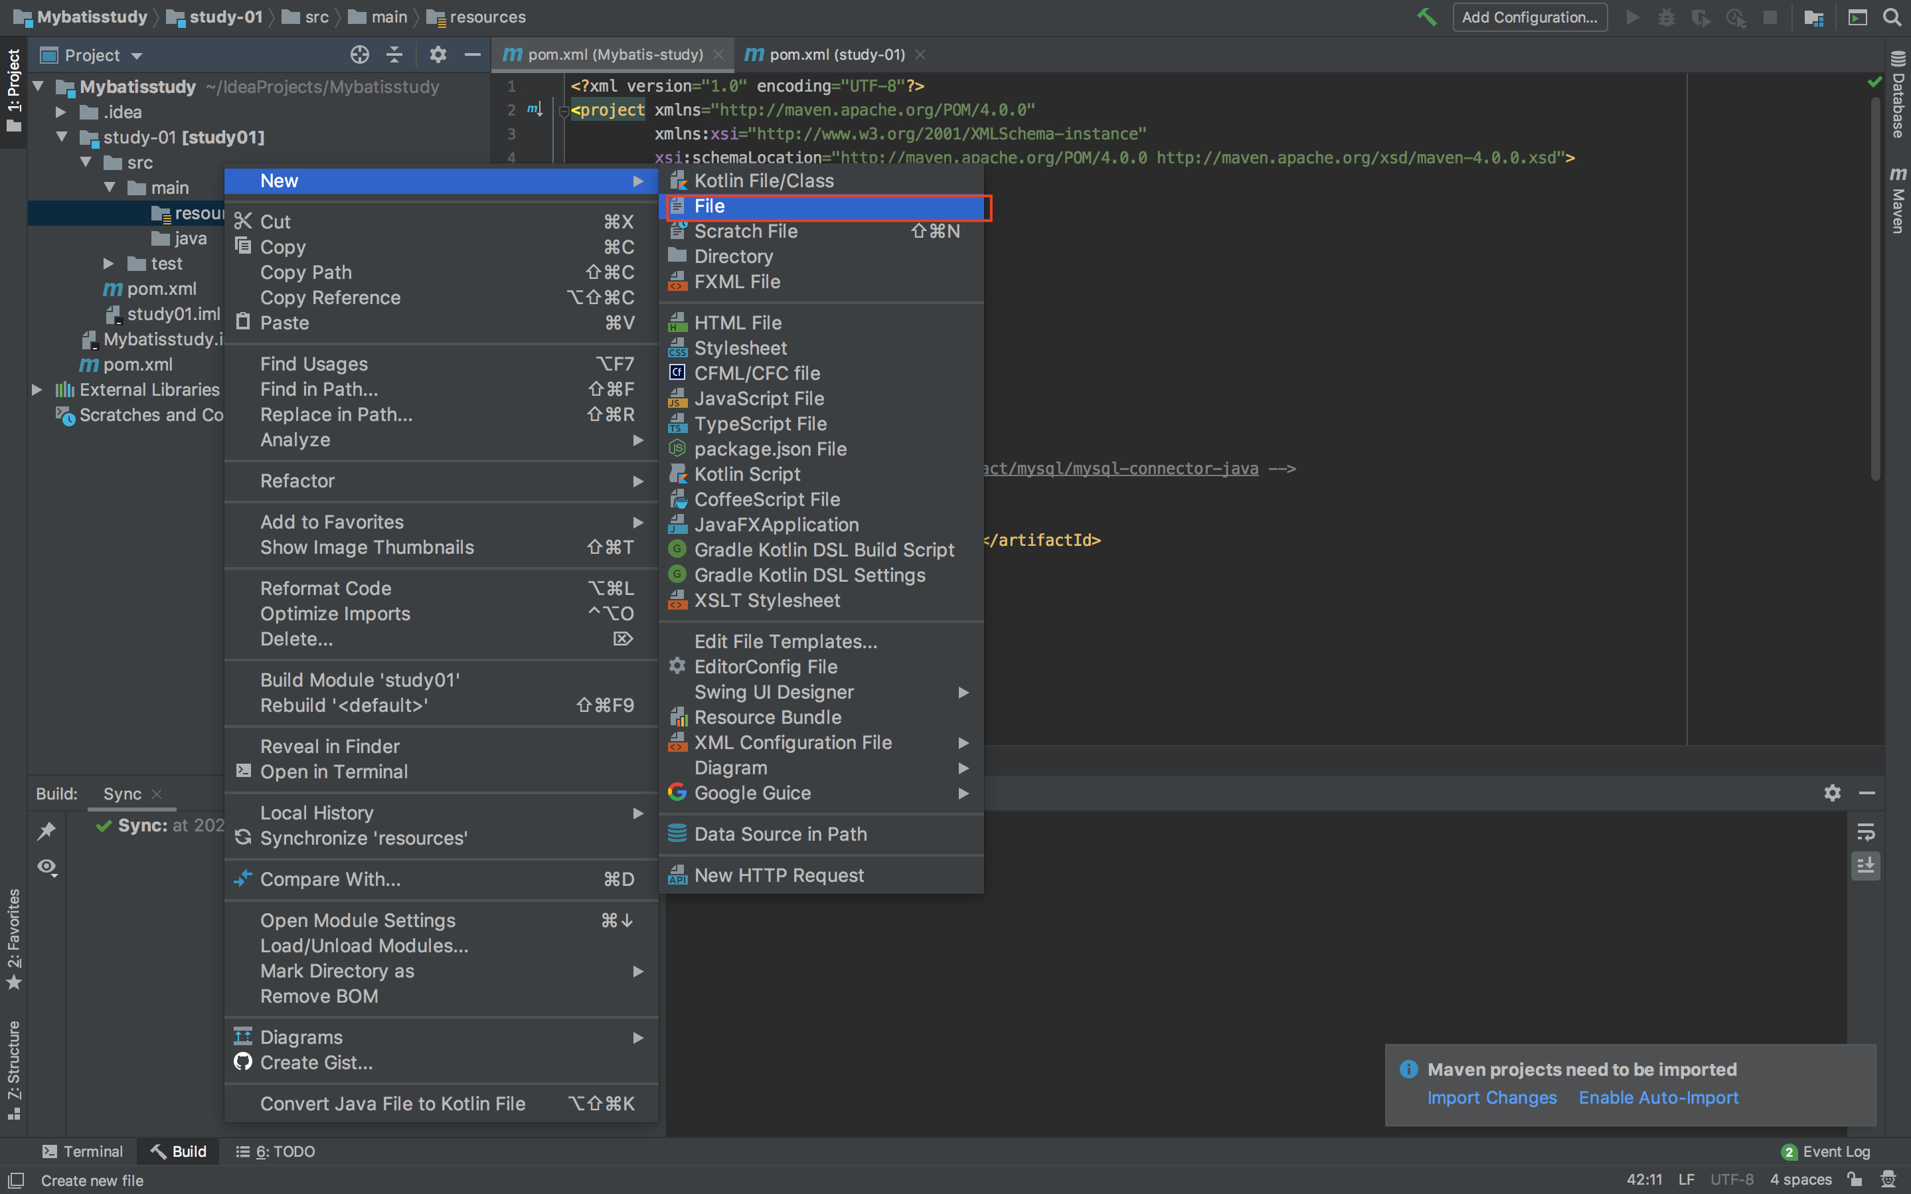Click the Search Everywhere magnifier icon
This screenshot has height=1194, width=1911.
pos(1892,17)
